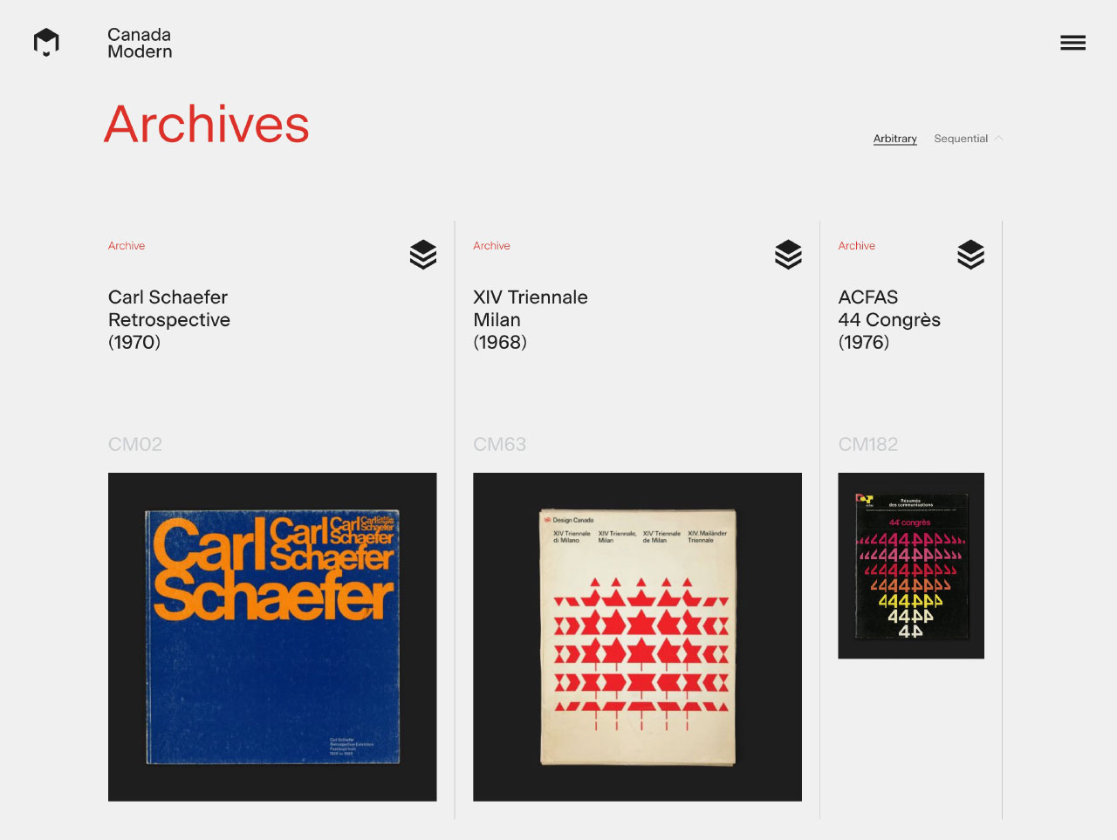Click the CM02 catalogue number
Screen dimensions: 1117x840
pos(135,444)
